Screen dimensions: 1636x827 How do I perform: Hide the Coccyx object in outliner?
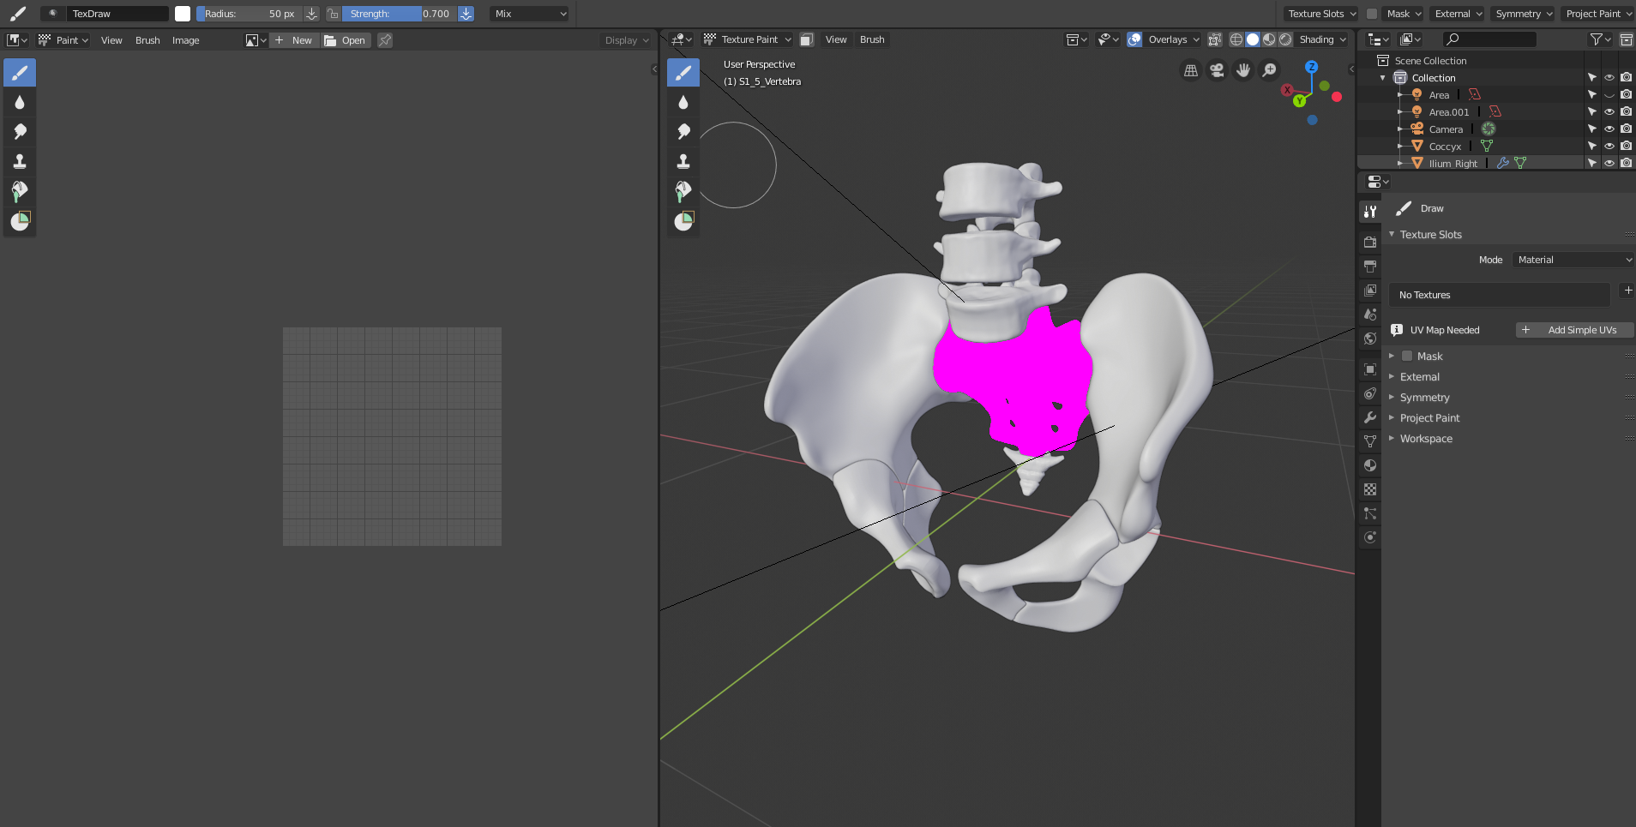click(1609, 147)
